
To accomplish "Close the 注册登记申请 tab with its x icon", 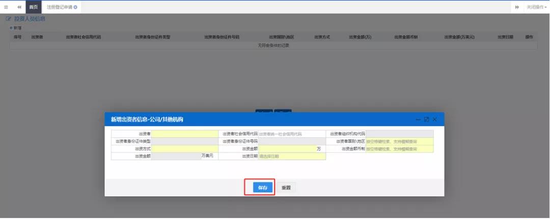I will click(75, 7).
